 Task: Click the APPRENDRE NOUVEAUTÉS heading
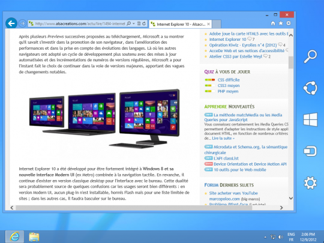click(229, 107)
